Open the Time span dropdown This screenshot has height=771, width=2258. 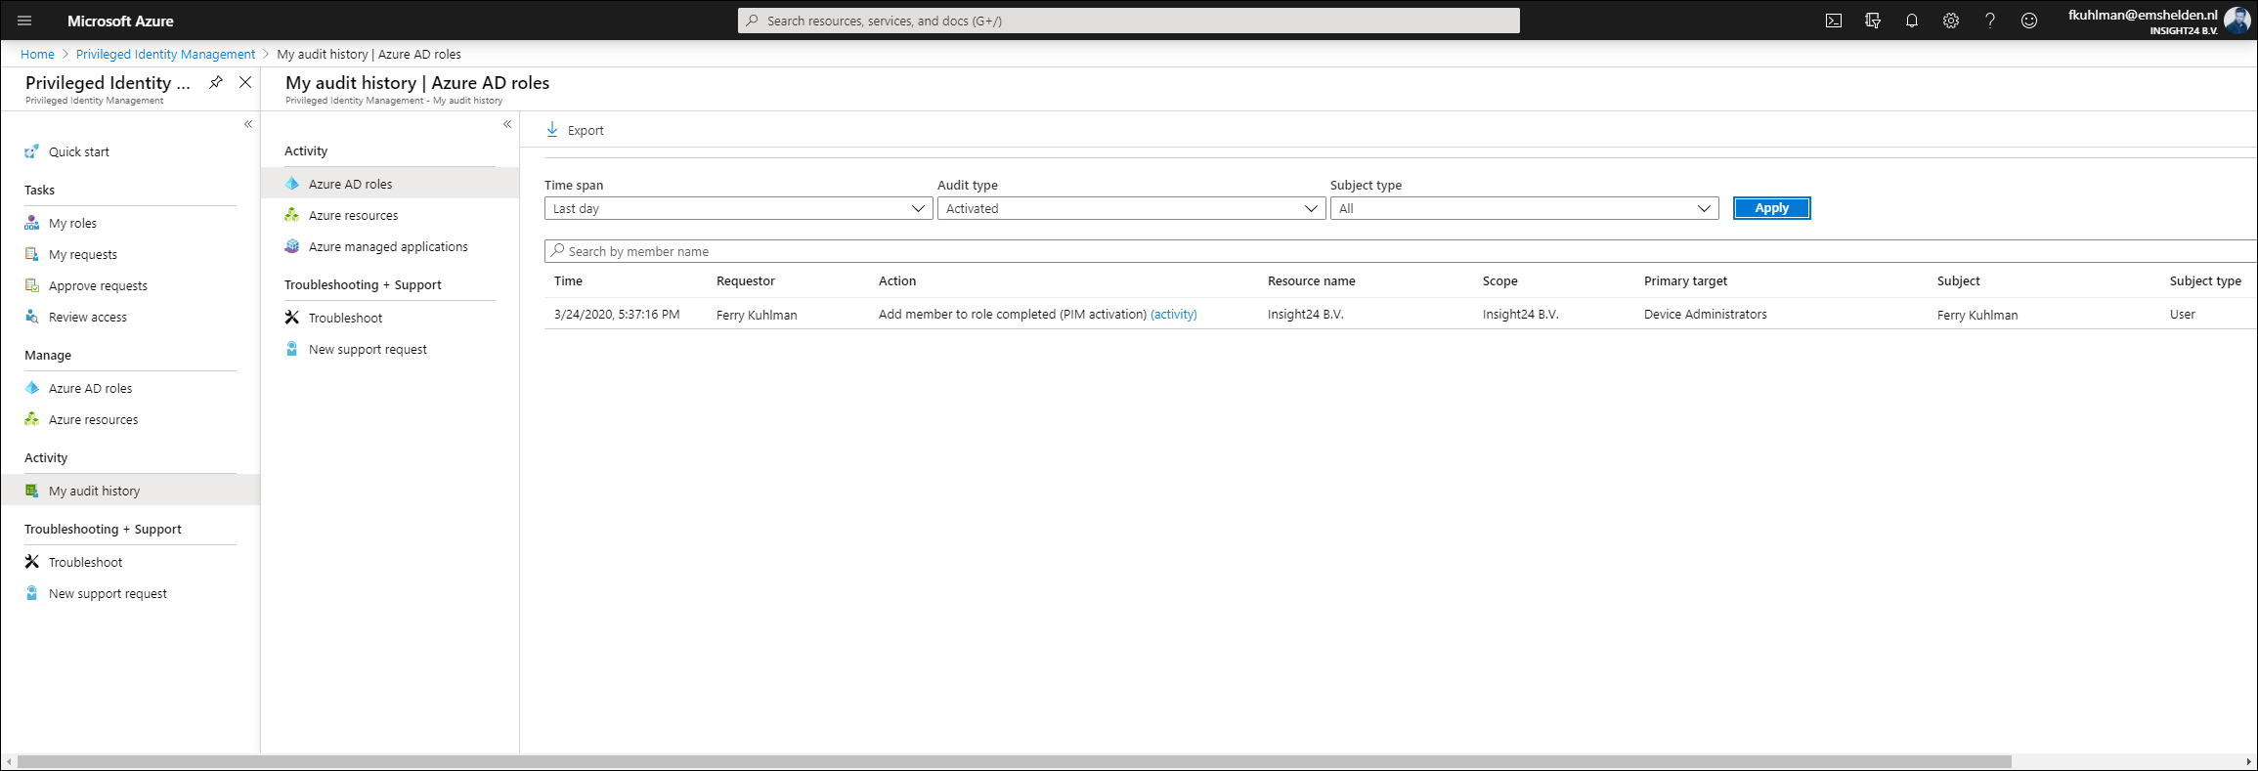(738, 208)
